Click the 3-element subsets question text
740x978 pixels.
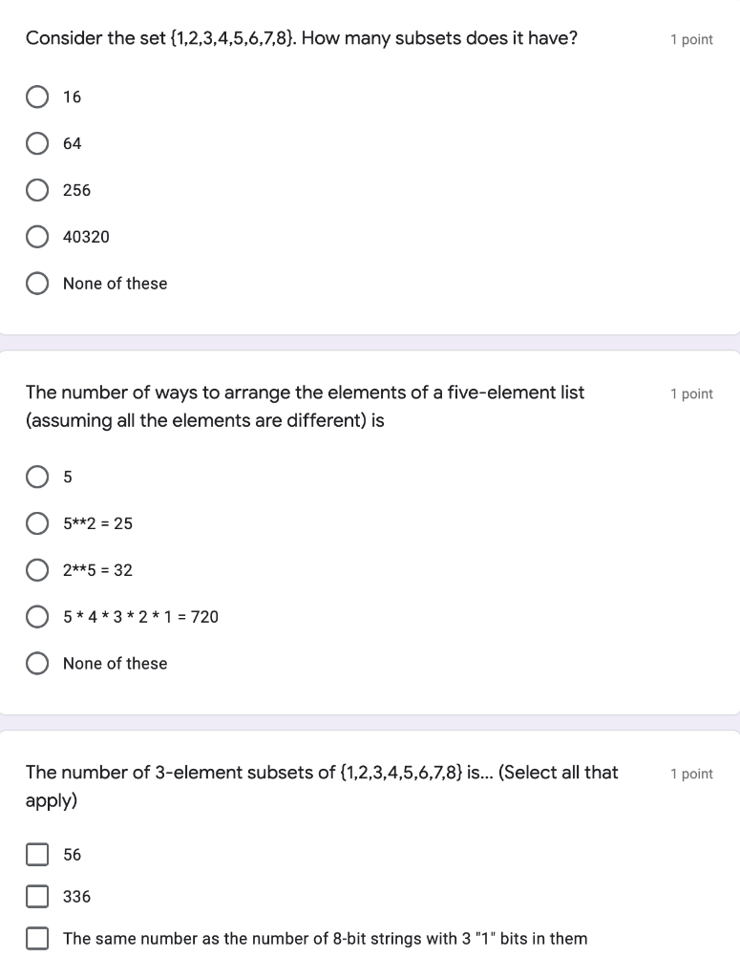point(322,786)
